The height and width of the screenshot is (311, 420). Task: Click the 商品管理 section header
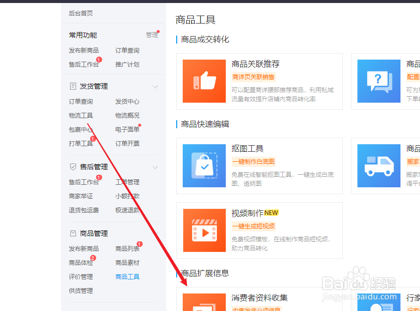point(94,233)
